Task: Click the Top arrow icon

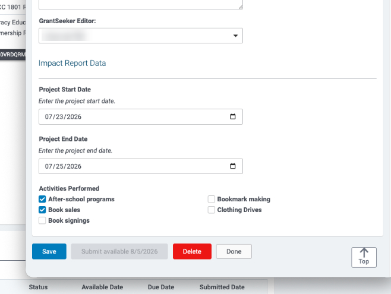Action: click(x=364, y=253)
